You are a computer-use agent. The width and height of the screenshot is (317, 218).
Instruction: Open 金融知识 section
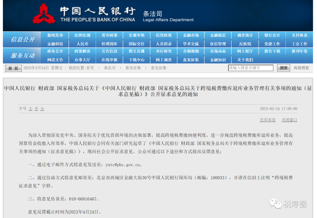point(218,60)
